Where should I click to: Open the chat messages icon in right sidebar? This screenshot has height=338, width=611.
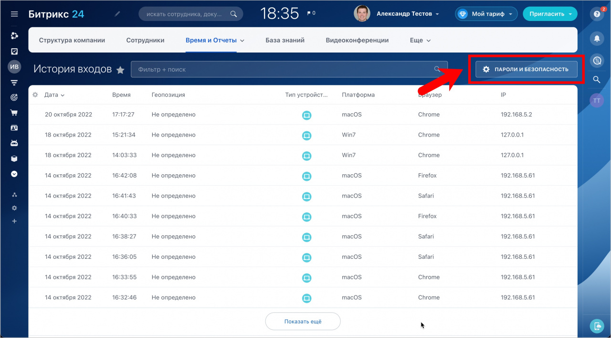(x=597, y=60)
